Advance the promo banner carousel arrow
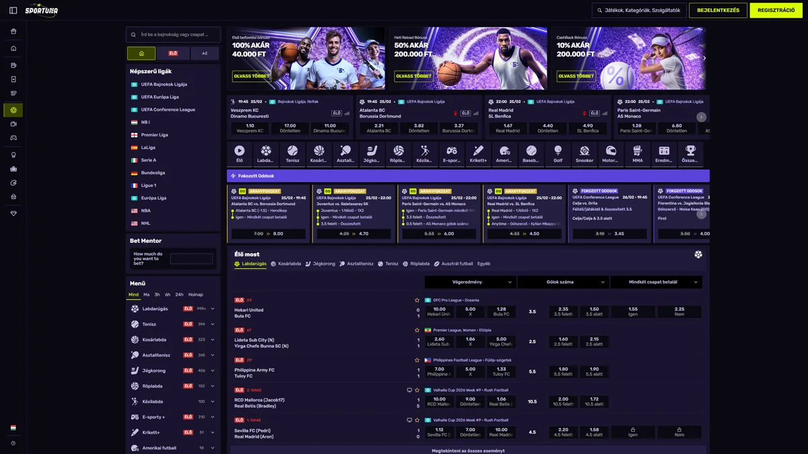Screen dimensions: 808x454 point(704,59)
